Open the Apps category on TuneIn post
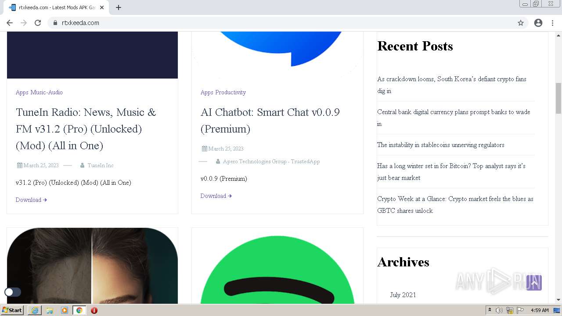Viewport: 562px width, 316px height. click(22, 92)
